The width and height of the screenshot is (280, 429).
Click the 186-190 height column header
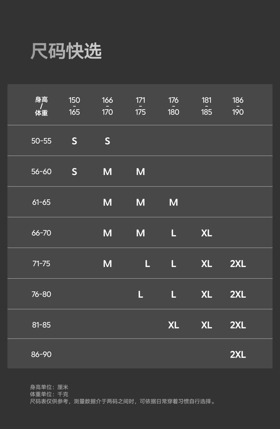coord(238,106)
